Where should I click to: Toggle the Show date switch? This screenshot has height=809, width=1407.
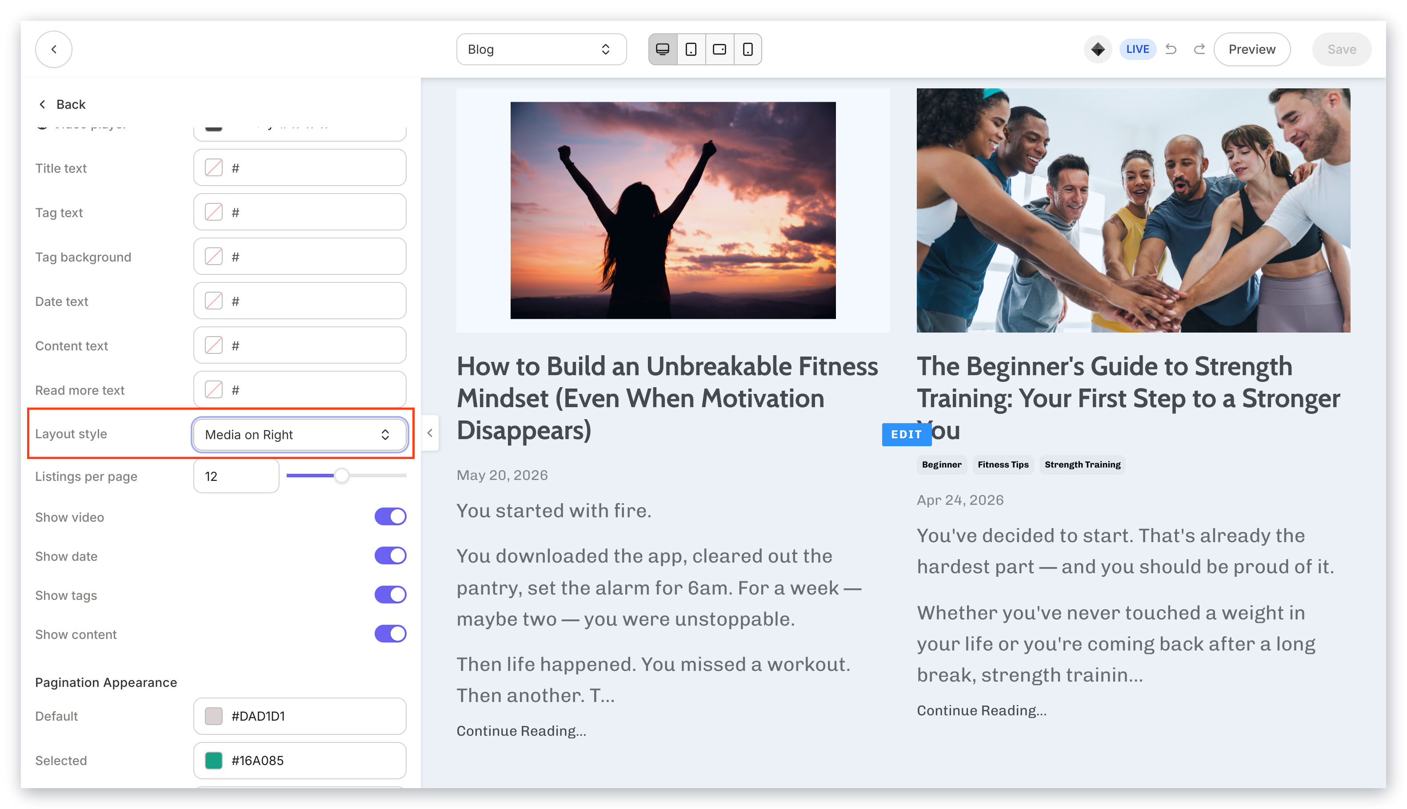(390, 555)
